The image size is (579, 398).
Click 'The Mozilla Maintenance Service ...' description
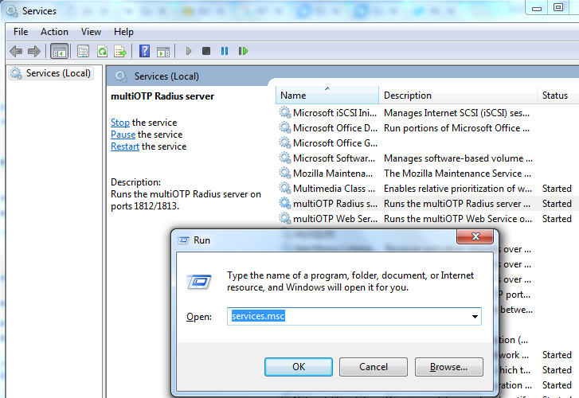[x=457, y=174]
